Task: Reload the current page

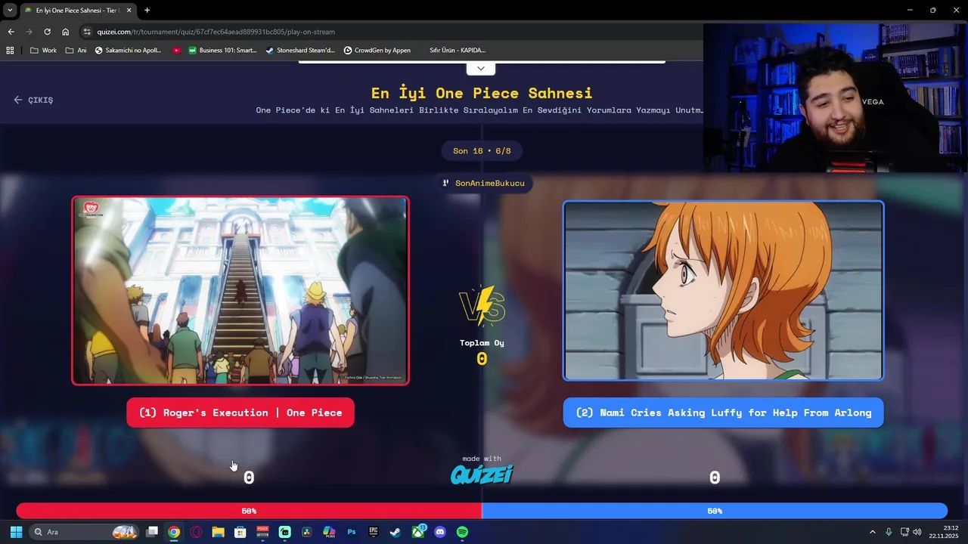Action: 47,32
